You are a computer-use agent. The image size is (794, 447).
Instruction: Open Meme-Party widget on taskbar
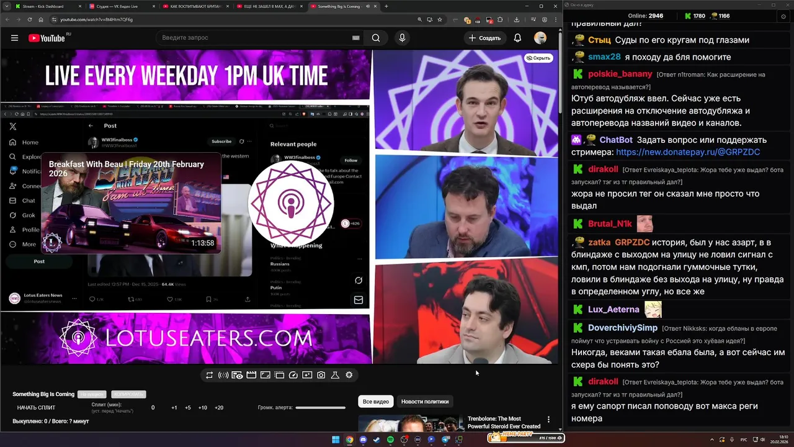(526, 438)
